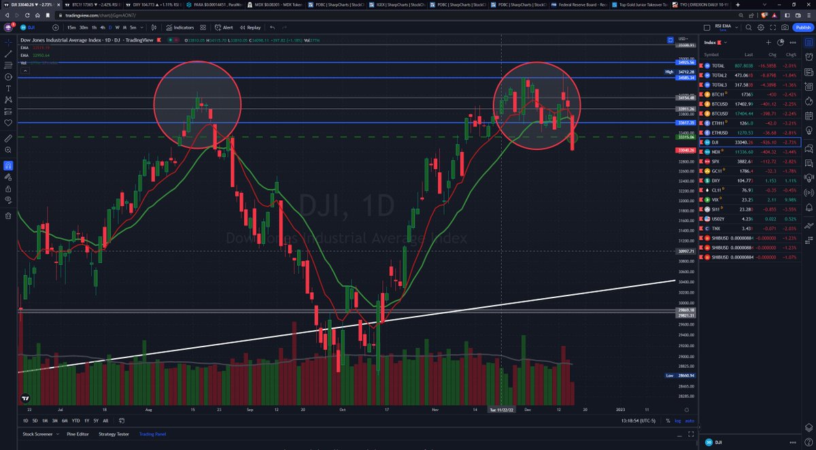Viewport: 816px width, 450px height.
Task: Open Indicators dialog
Action: coord(180,27)
